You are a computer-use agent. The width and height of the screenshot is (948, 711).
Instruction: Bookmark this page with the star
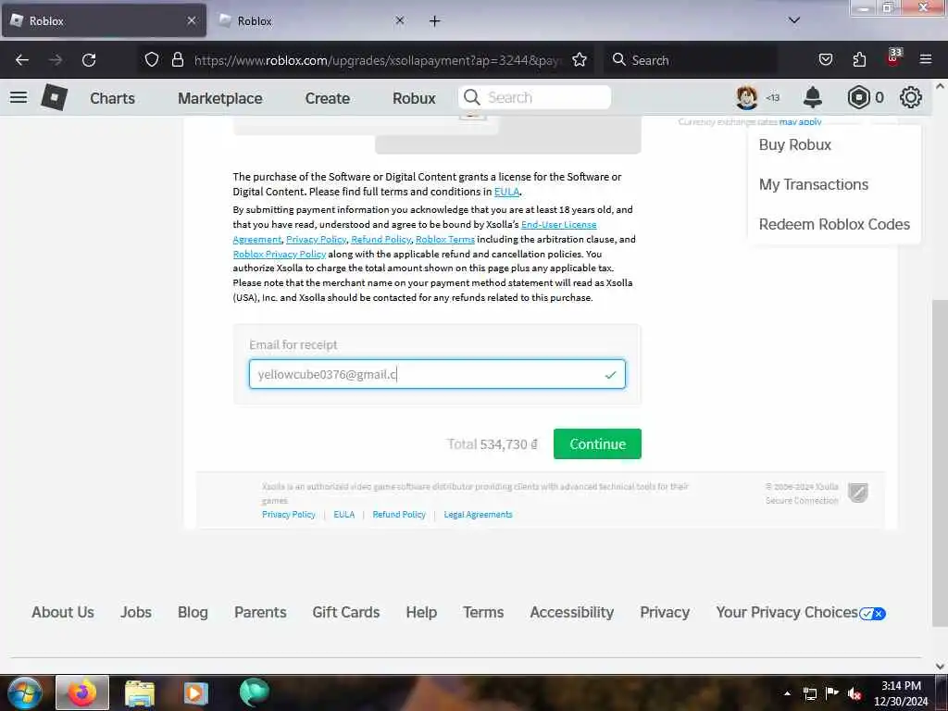pos(580,59)
